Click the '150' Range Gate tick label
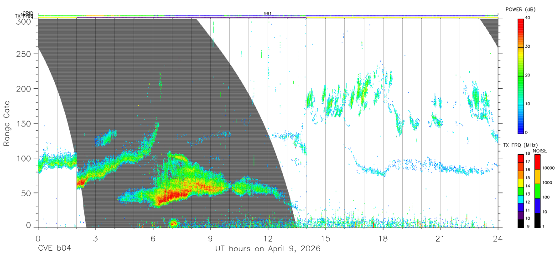Viewport: 560px width, 258px height. point(24,124)
